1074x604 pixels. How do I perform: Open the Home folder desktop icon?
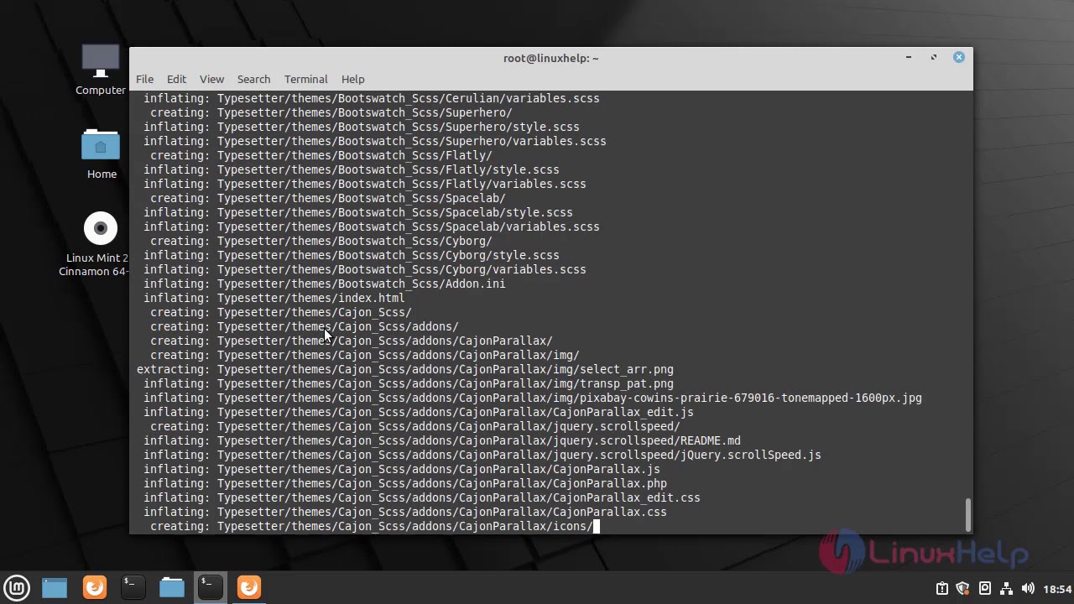click(102, 154)
